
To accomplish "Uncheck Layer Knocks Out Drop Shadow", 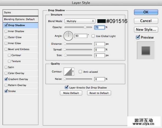I will coord(67,87).
